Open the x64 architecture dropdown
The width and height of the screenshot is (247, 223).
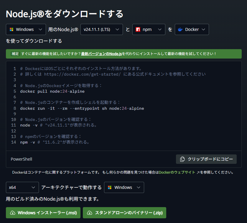[22, 187]
